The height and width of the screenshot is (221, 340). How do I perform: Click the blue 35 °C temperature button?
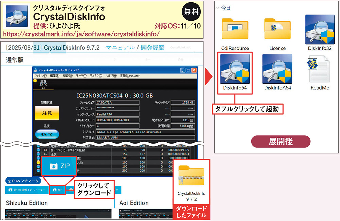[47, 134]
